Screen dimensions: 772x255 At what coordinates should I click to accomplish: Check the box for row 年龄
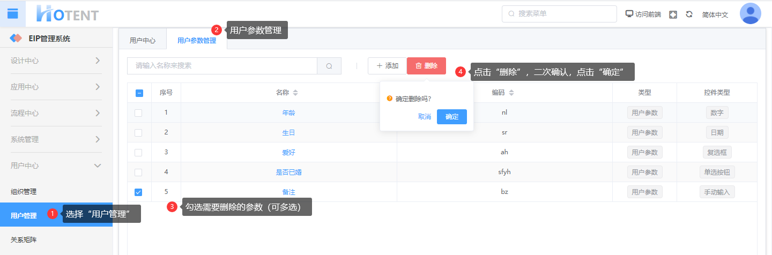tap(139, 113)
